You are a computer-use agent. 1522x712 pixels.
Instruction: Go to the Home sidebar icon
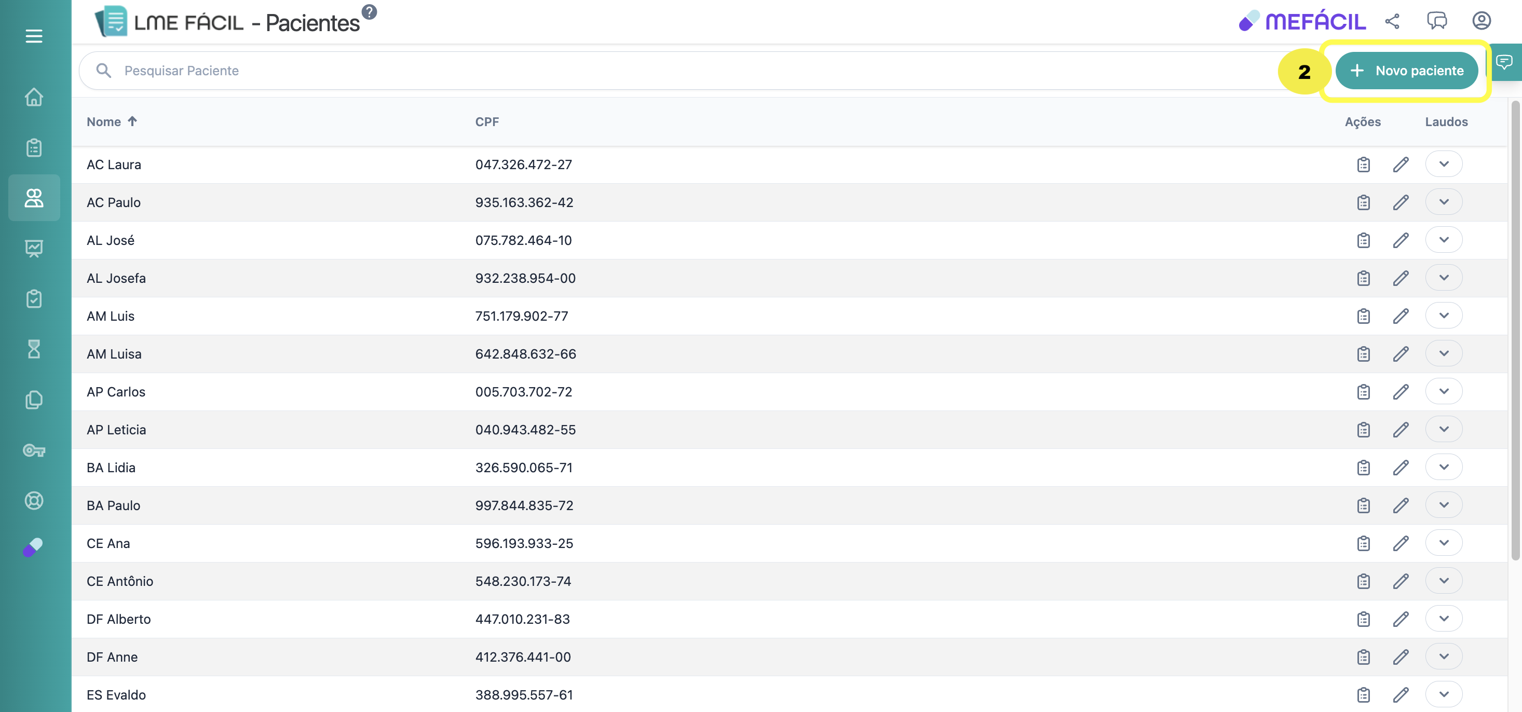pyautogui.click(x=34, y=97)
